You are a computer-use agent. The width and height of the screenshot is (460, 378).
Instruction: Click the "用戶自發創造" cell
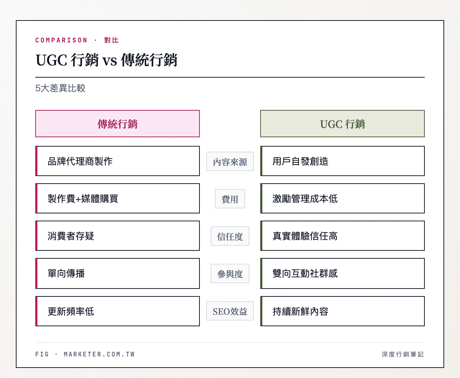(342, 161)
